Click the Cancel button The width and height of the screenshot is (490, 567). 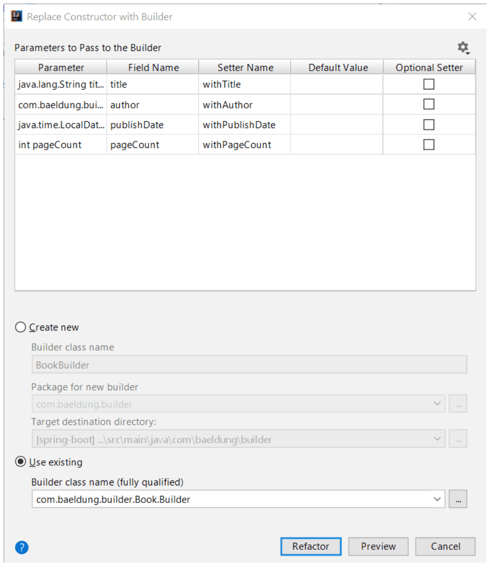[x=446, y=546]
